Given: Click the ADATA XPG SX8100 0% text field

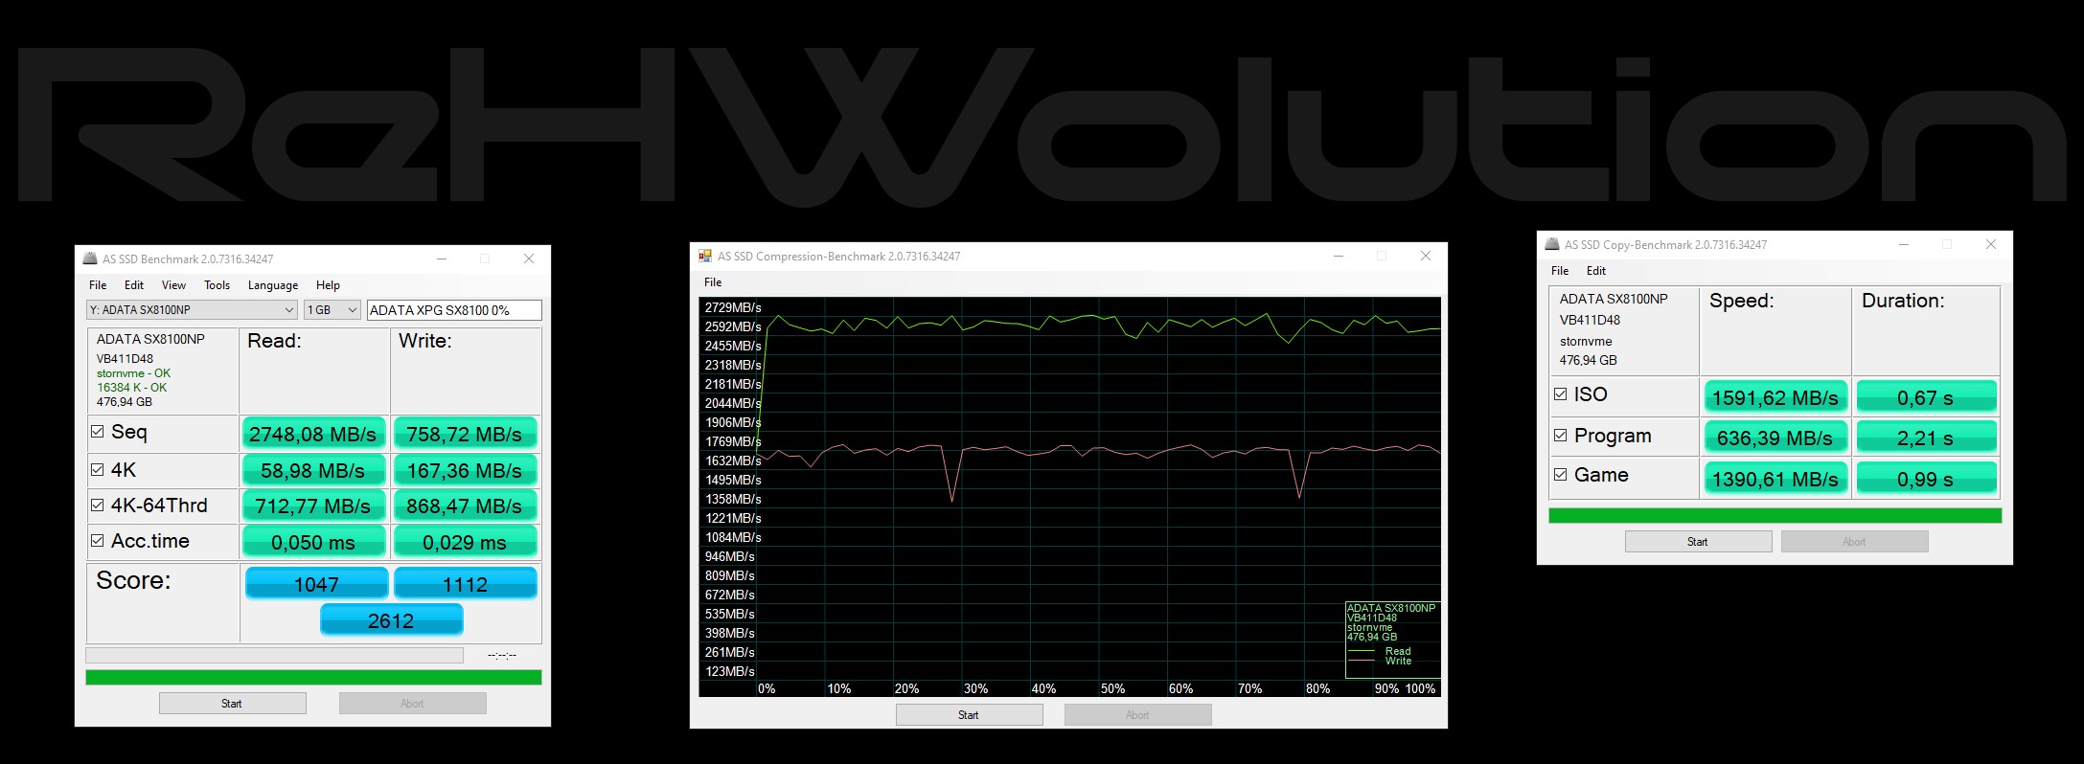Looking at the screenshot, I should (454, 310).
